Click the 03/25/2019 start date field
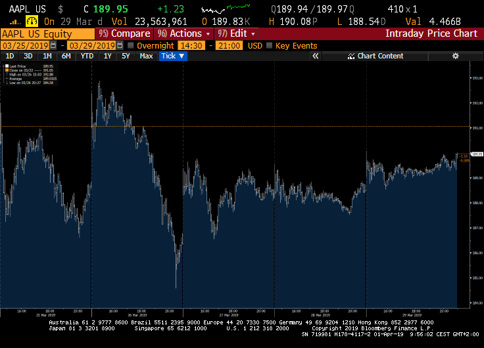Screen dimensions: 484x348 coord(25,45)
